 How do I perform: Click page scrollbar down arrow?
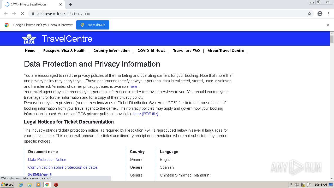332,178
